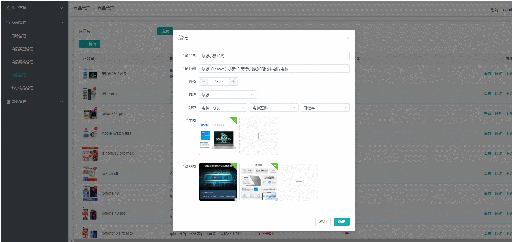The image size is (512, 242).
Task: Add a new 商品图 via plus box
Action: click(299, 182)
